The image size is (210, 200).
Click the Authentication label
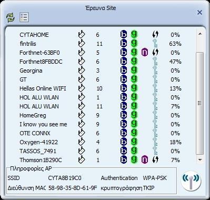coord(119,178)
